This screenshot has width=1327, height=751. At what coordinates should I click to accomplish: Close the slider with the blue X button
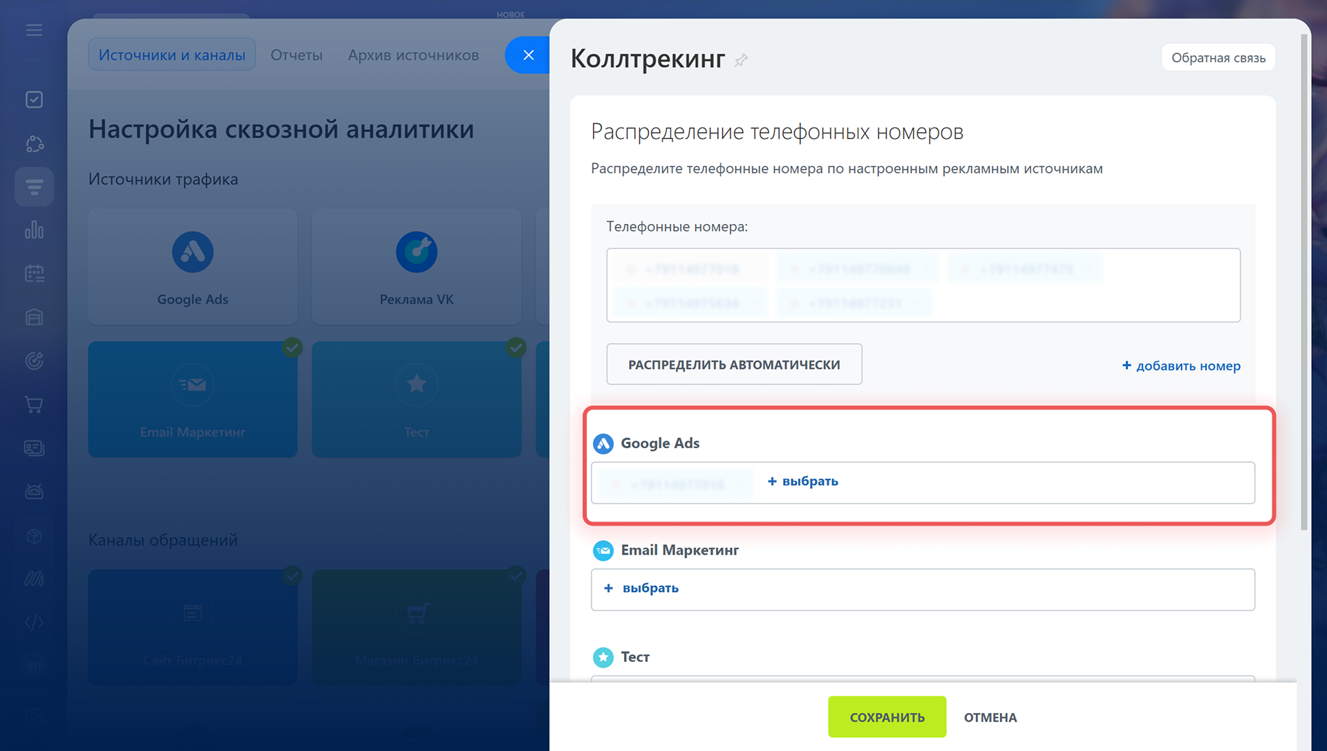pos(528,55)
